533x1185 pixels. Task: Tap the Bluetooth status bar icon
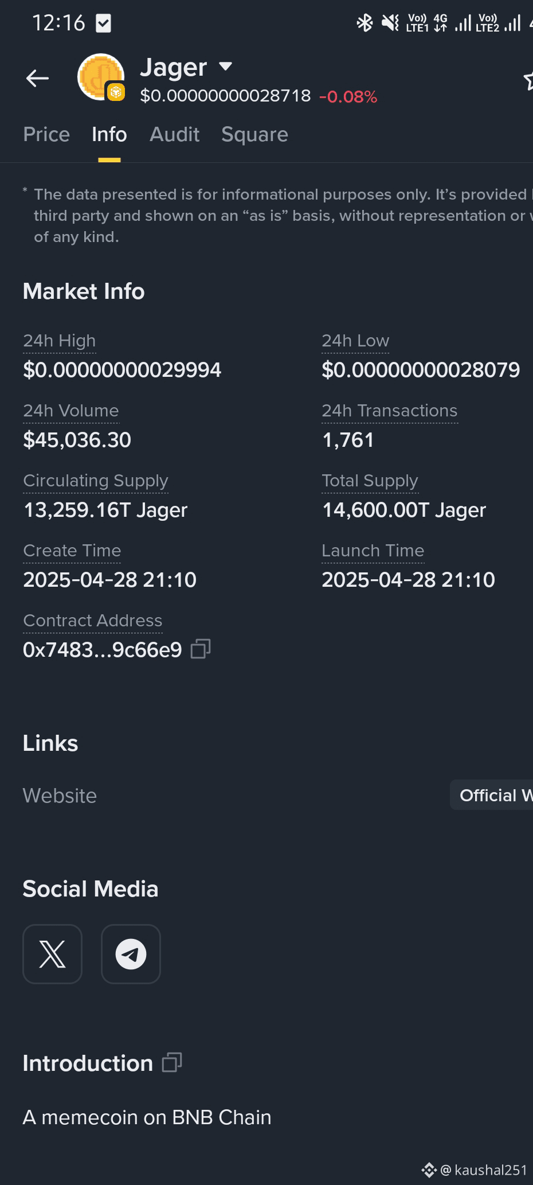(365, 23)
